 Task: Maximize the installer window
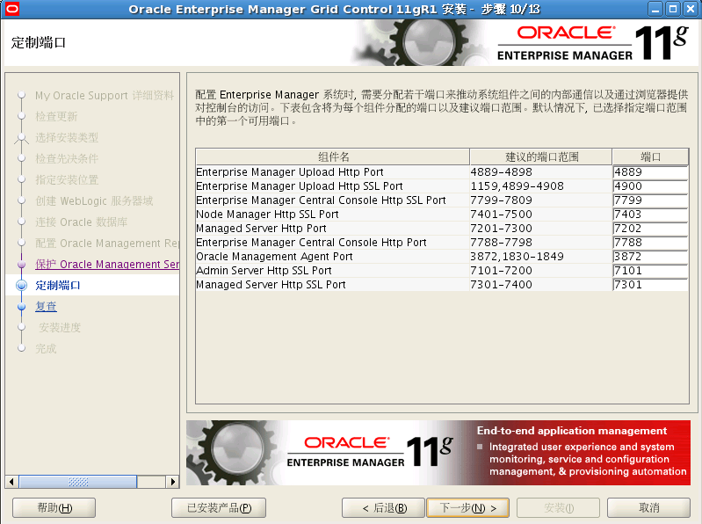click(x=673, y=9)
